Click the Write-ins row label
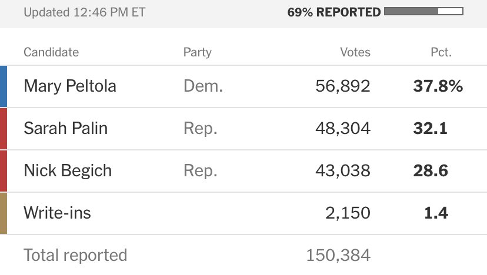This screenshot has height=275, width=487. 57,213
